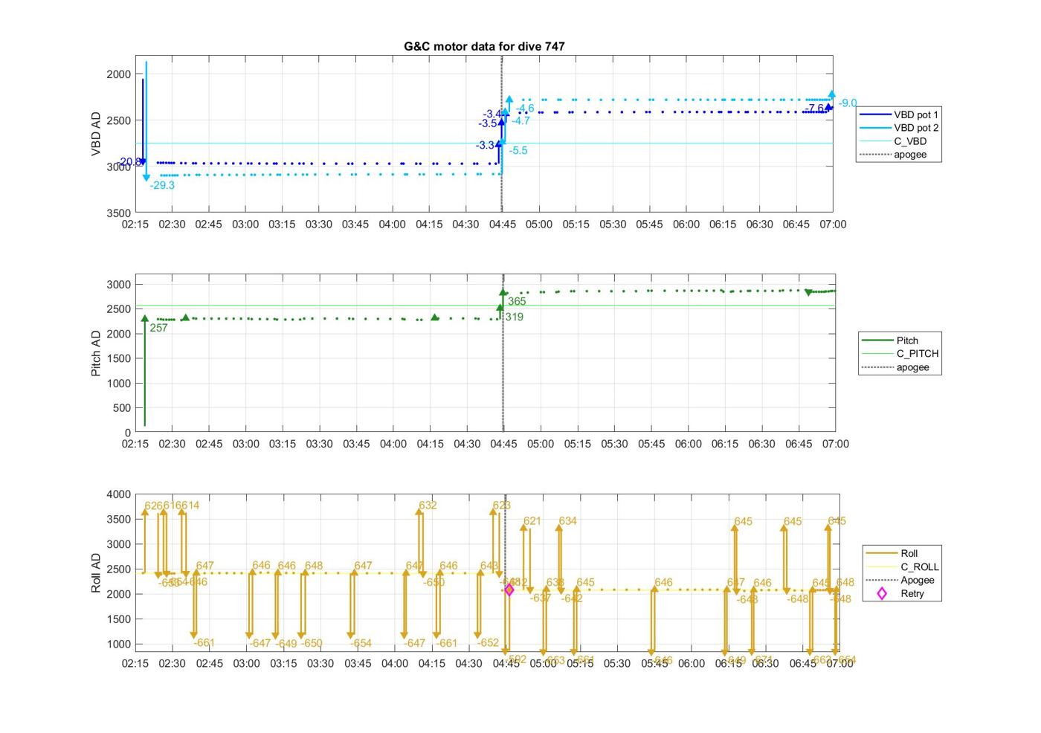The image size is (1041, 733).
Task: Click the magenta Retry diamond in the Roll plot
Action: tap(509, 590)
